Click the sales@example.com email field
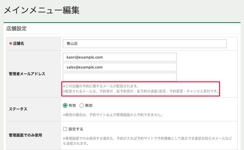244x150 pixels. pyautogui.click(x=119, y=67)
